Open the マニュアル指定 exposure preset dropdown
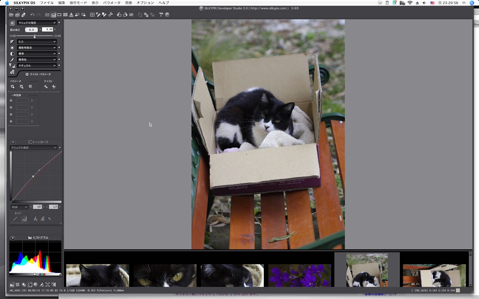The image size is (479, 299). pos(36,22)
